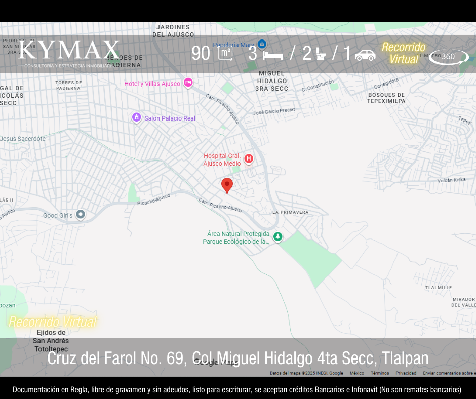
Task: Click the bed icon for bedrooms
Action: [x=272, y=55]
